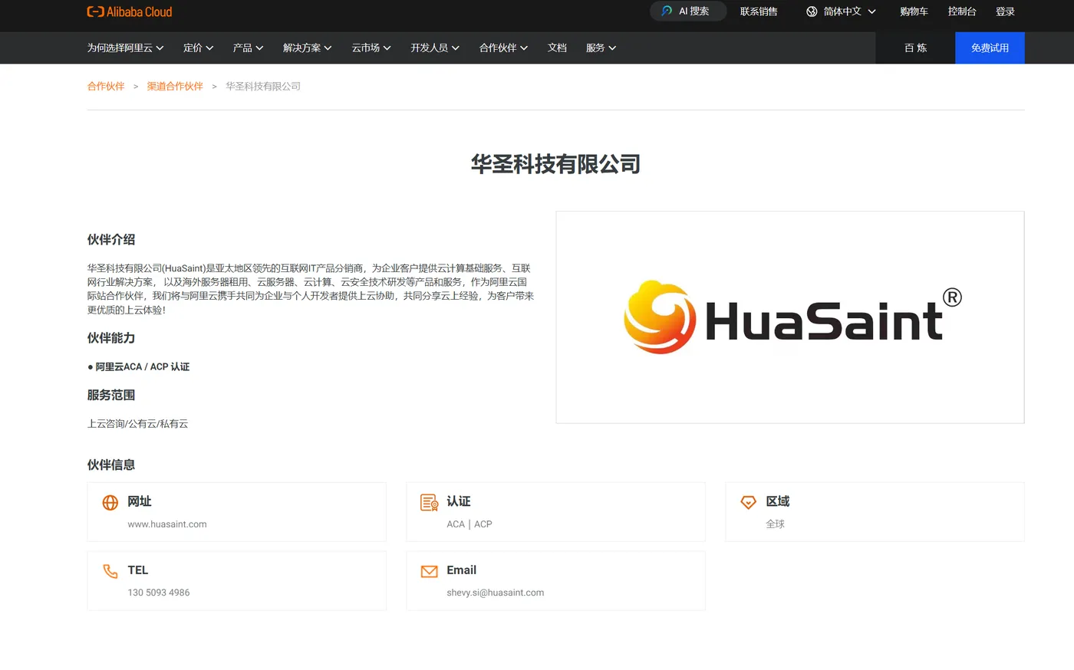Viewport: 1074px width, 670px height.
Task: Click the 伙伴介绍 heading
Action: coord(111,239)
